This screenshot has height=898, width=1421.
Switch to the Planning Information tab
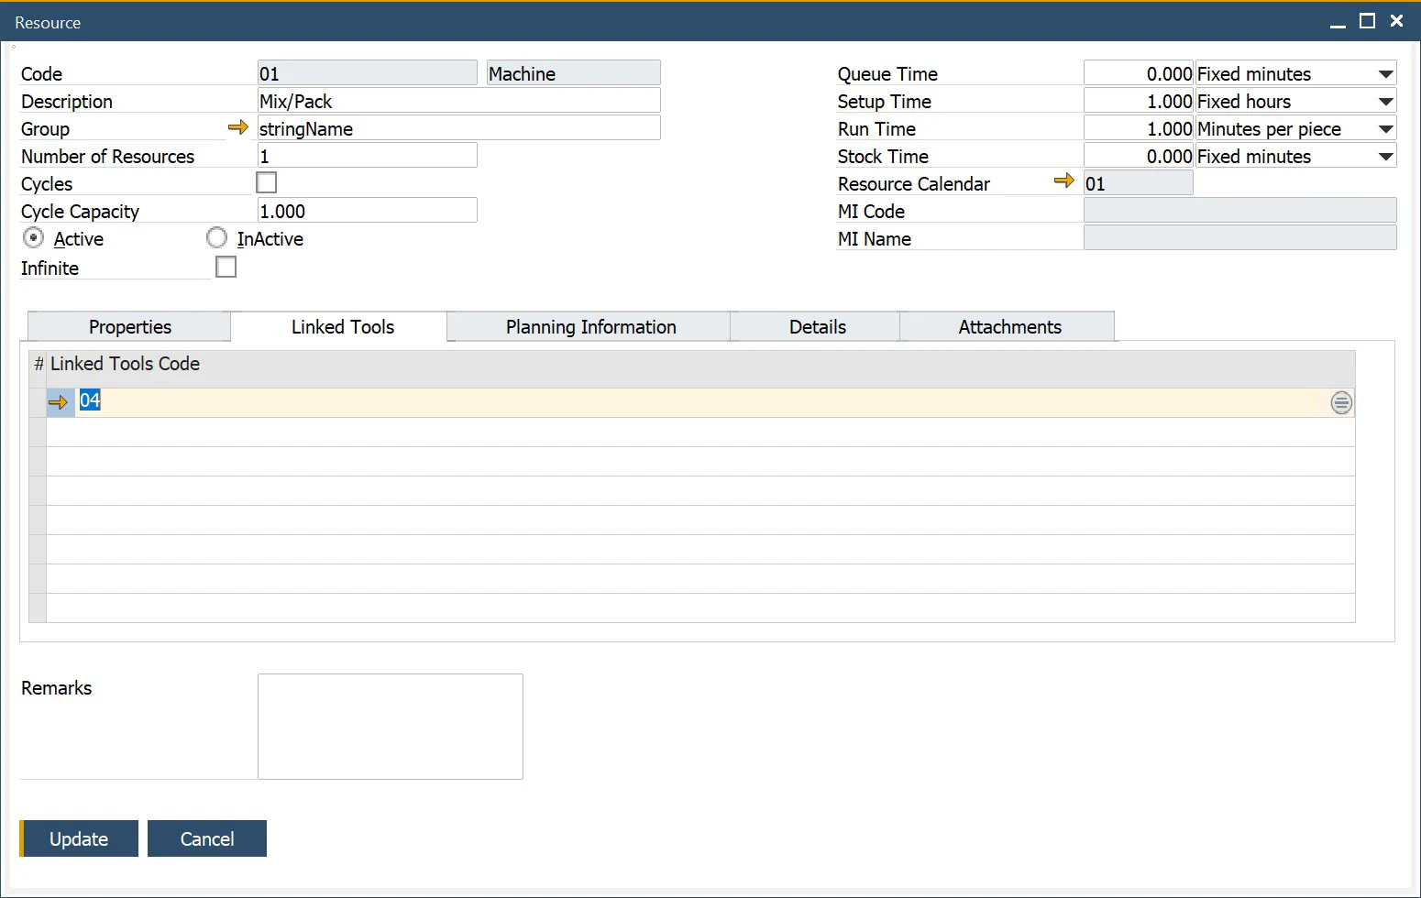click(x=590, y=327)
